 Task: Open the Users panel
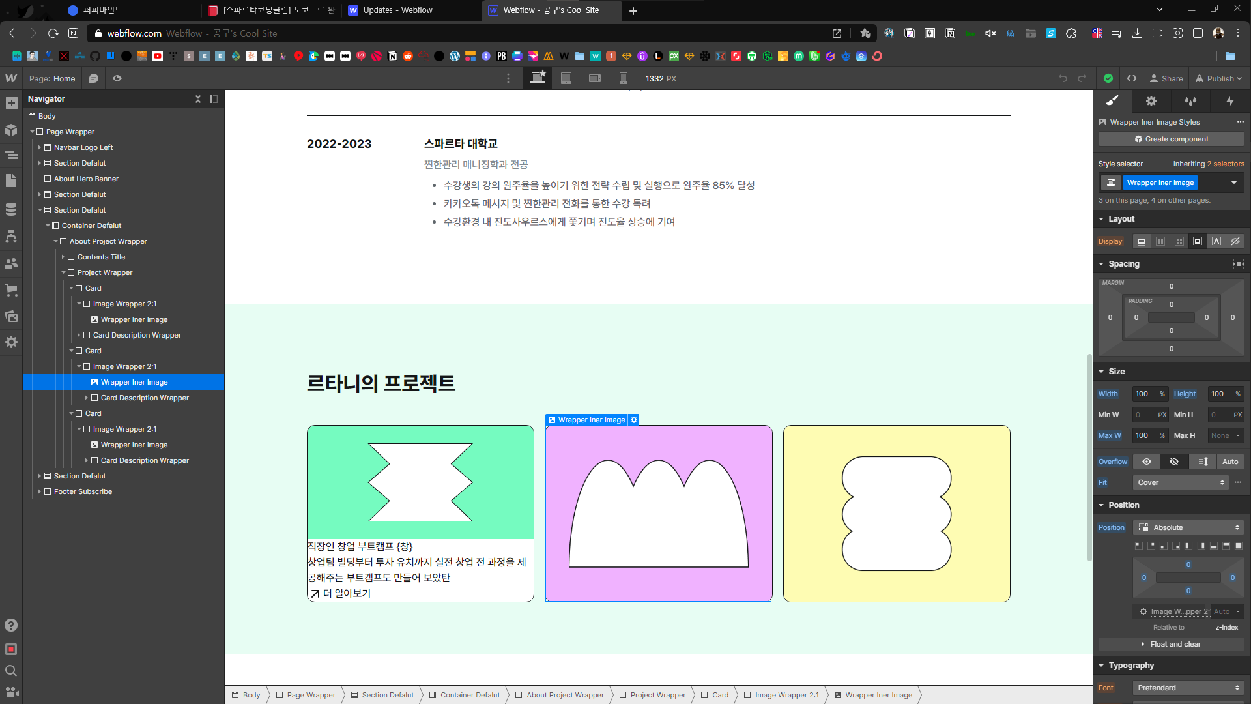click(x=11, y=263)
